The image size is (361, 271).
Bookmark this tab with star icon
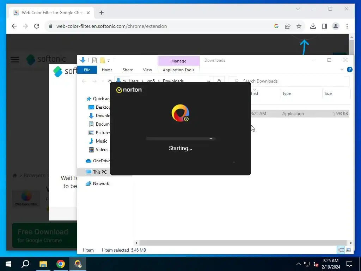pyautogui.click(x=299, y=26)
